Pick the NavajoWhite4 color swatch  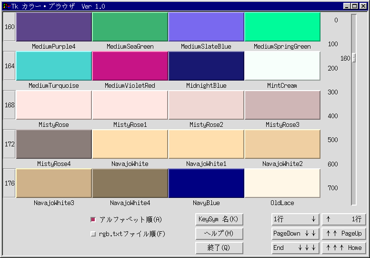click(x=130, y=183)
